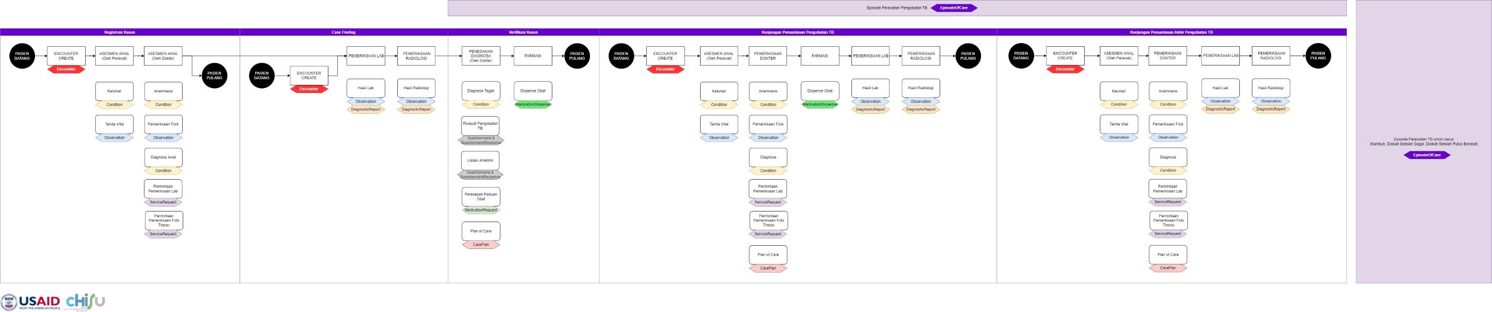The width and height of the screenshot is (1492, 312).
Task: Click EpisodeOfCare tag beside Episode Perawatan Pengobatan TB
Action: point(953,8)
